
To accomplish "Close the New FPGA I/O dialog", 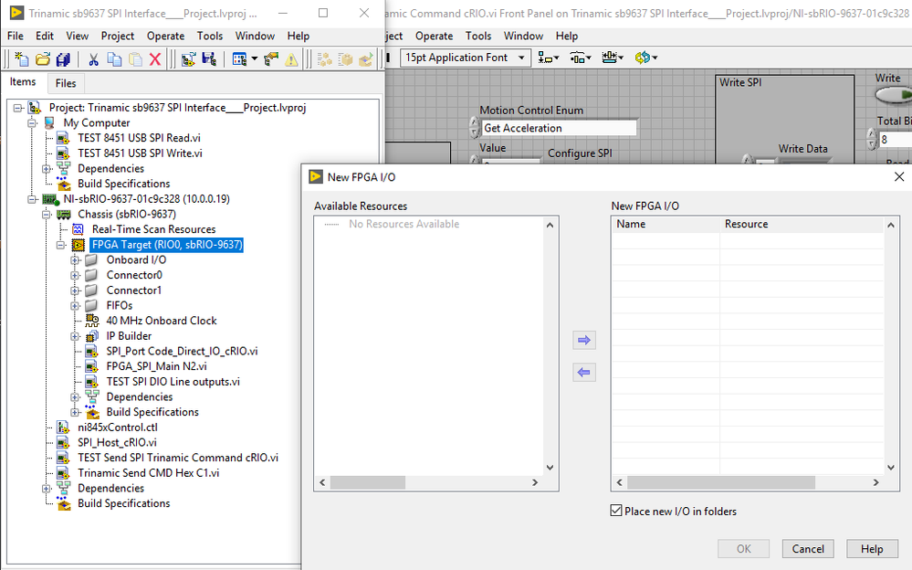I will pyautogui.click(x=898, y=176).
